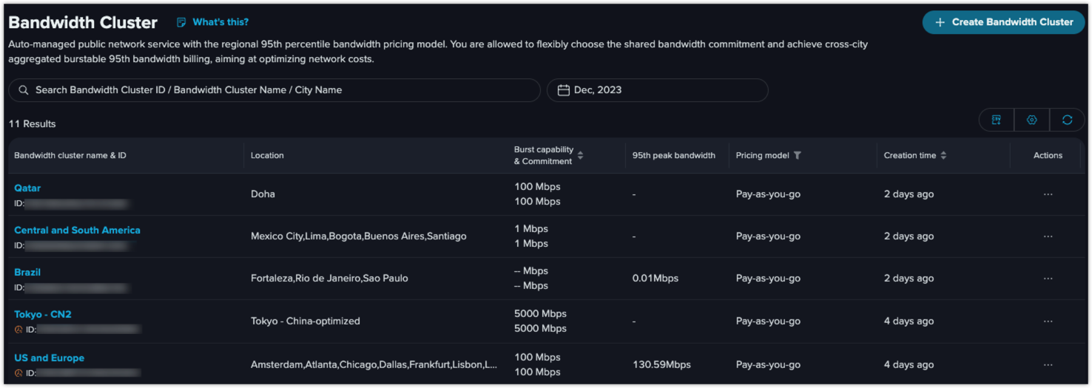Sort by Burst capability & Commitment
This screenshot has height=388, width=1092.
(x=580, y=155)
